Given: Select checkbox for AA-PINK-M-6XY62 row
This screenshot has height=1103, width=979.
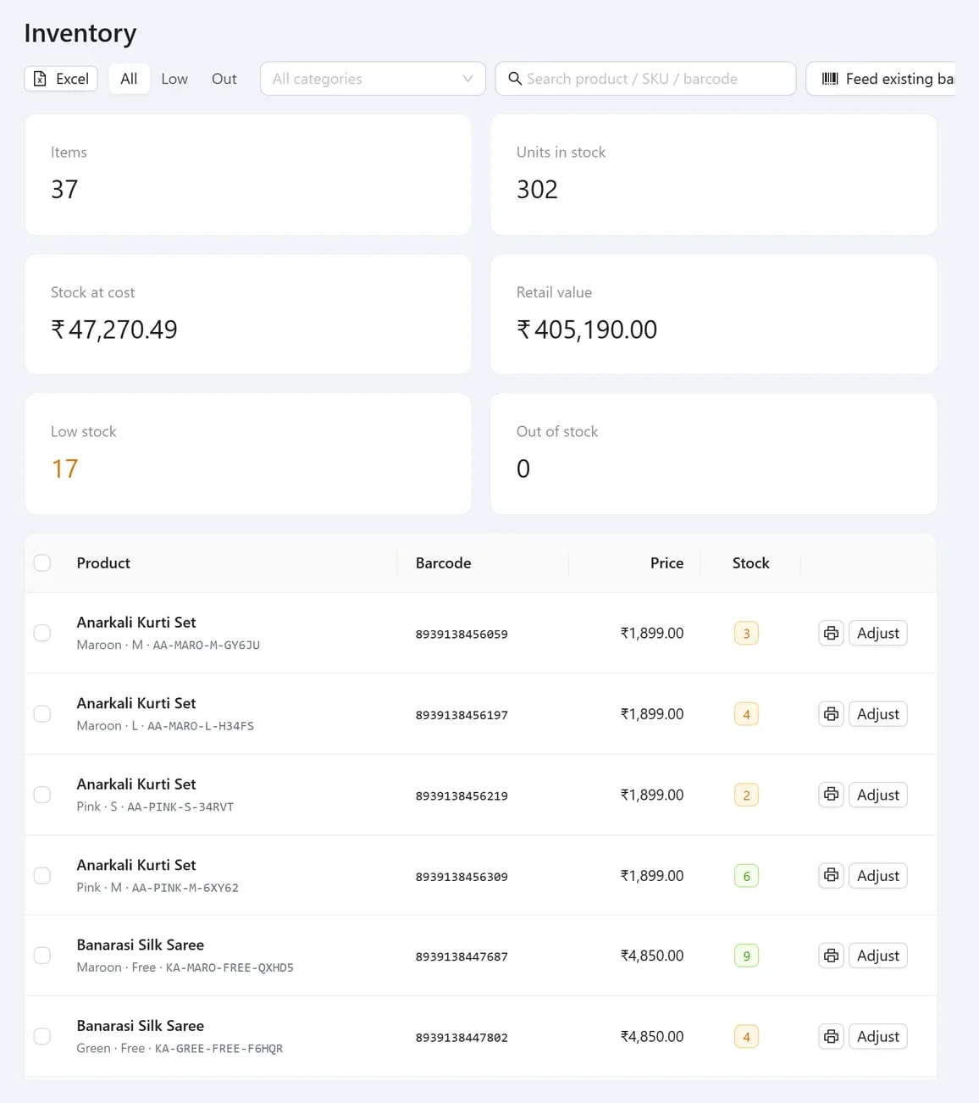Looking at the screenshot, I should click(x=42, y=875).
